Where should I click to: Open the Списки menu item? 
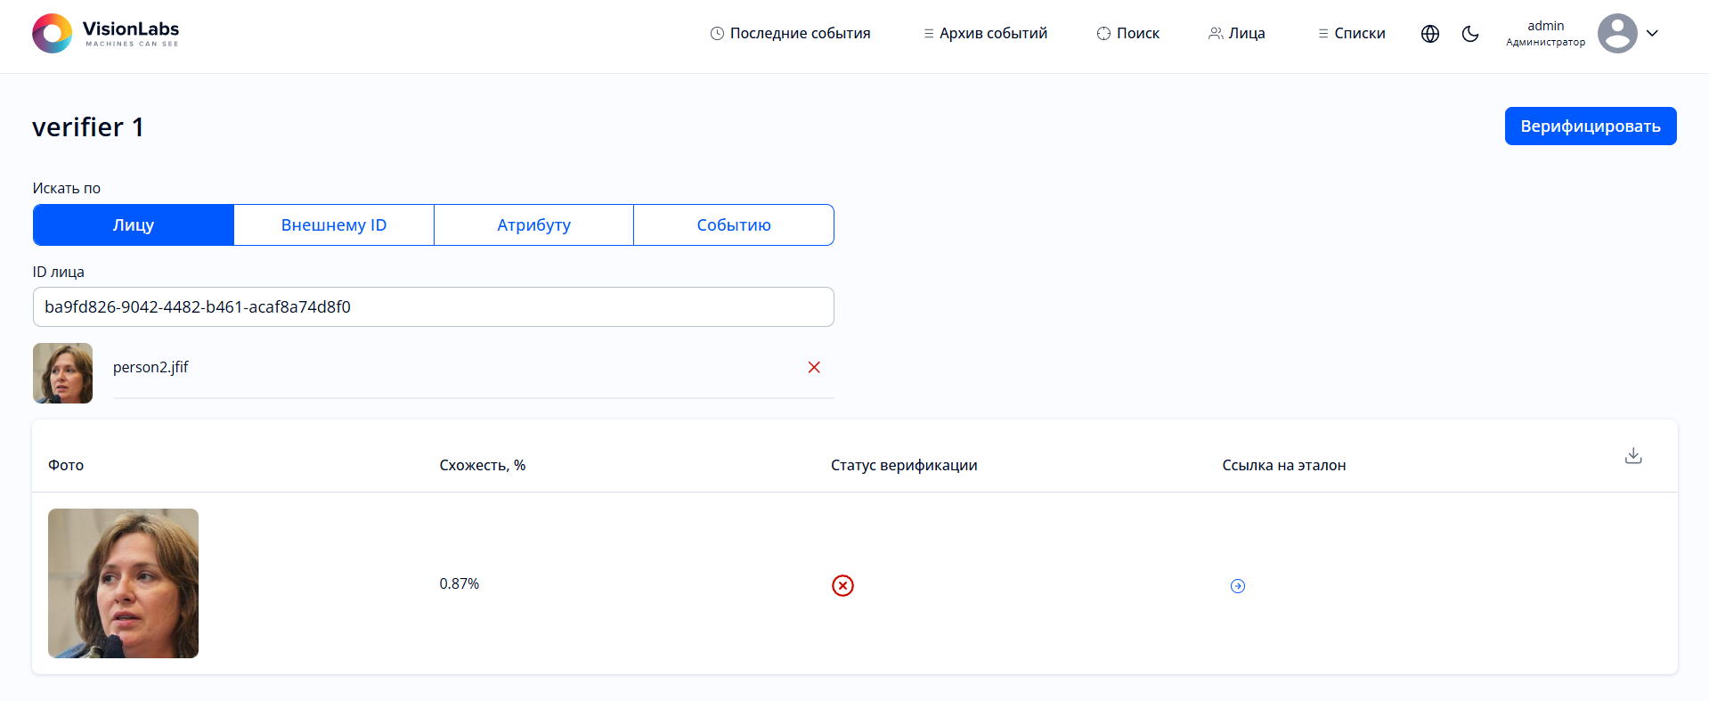click(1352, 34)
